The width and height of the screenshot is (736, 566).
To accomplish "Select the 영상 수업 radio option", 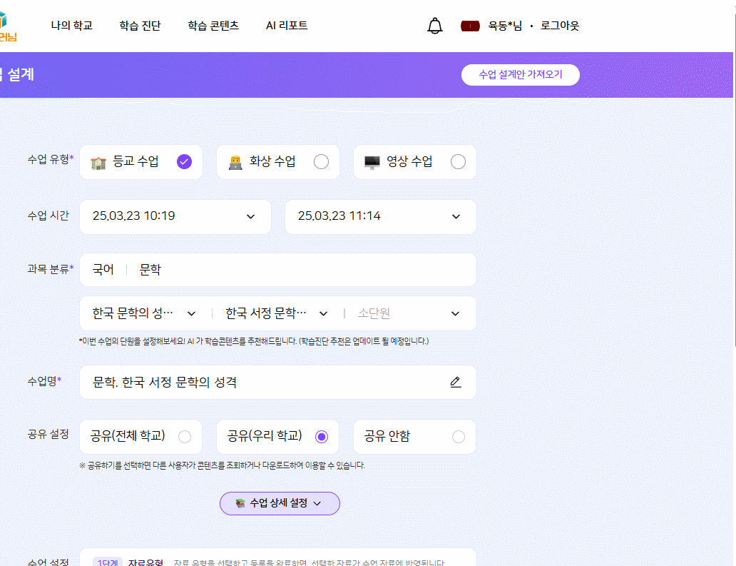I will 458,162.
